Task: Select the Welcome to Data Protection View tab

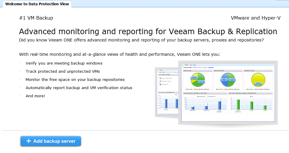Action: pyautogui.click(x=37, y=4)
